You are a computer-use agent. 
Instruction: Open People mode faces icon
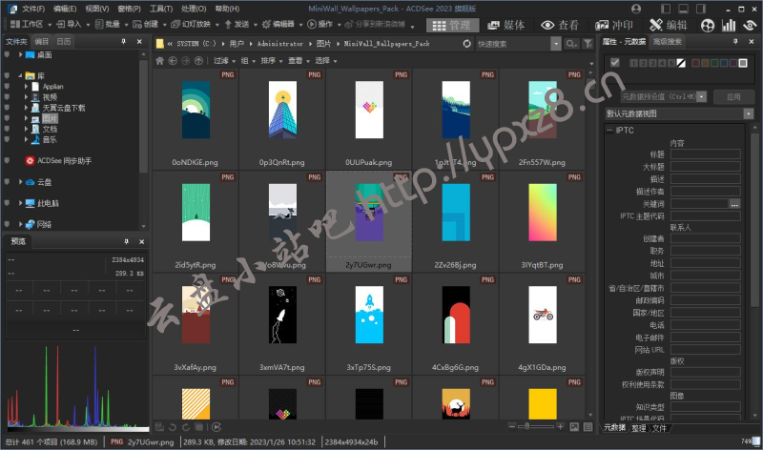708,26
